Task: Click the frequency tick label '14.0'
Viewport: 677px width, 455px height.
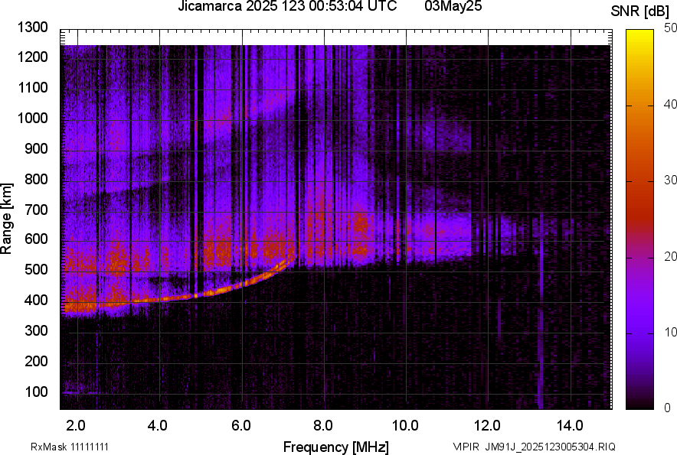Action: point(570,426)
